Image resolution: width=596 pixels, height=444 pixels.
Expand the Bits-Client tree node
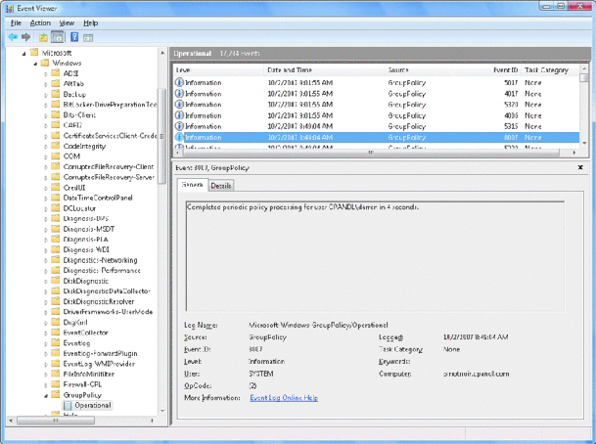point(46,115)
